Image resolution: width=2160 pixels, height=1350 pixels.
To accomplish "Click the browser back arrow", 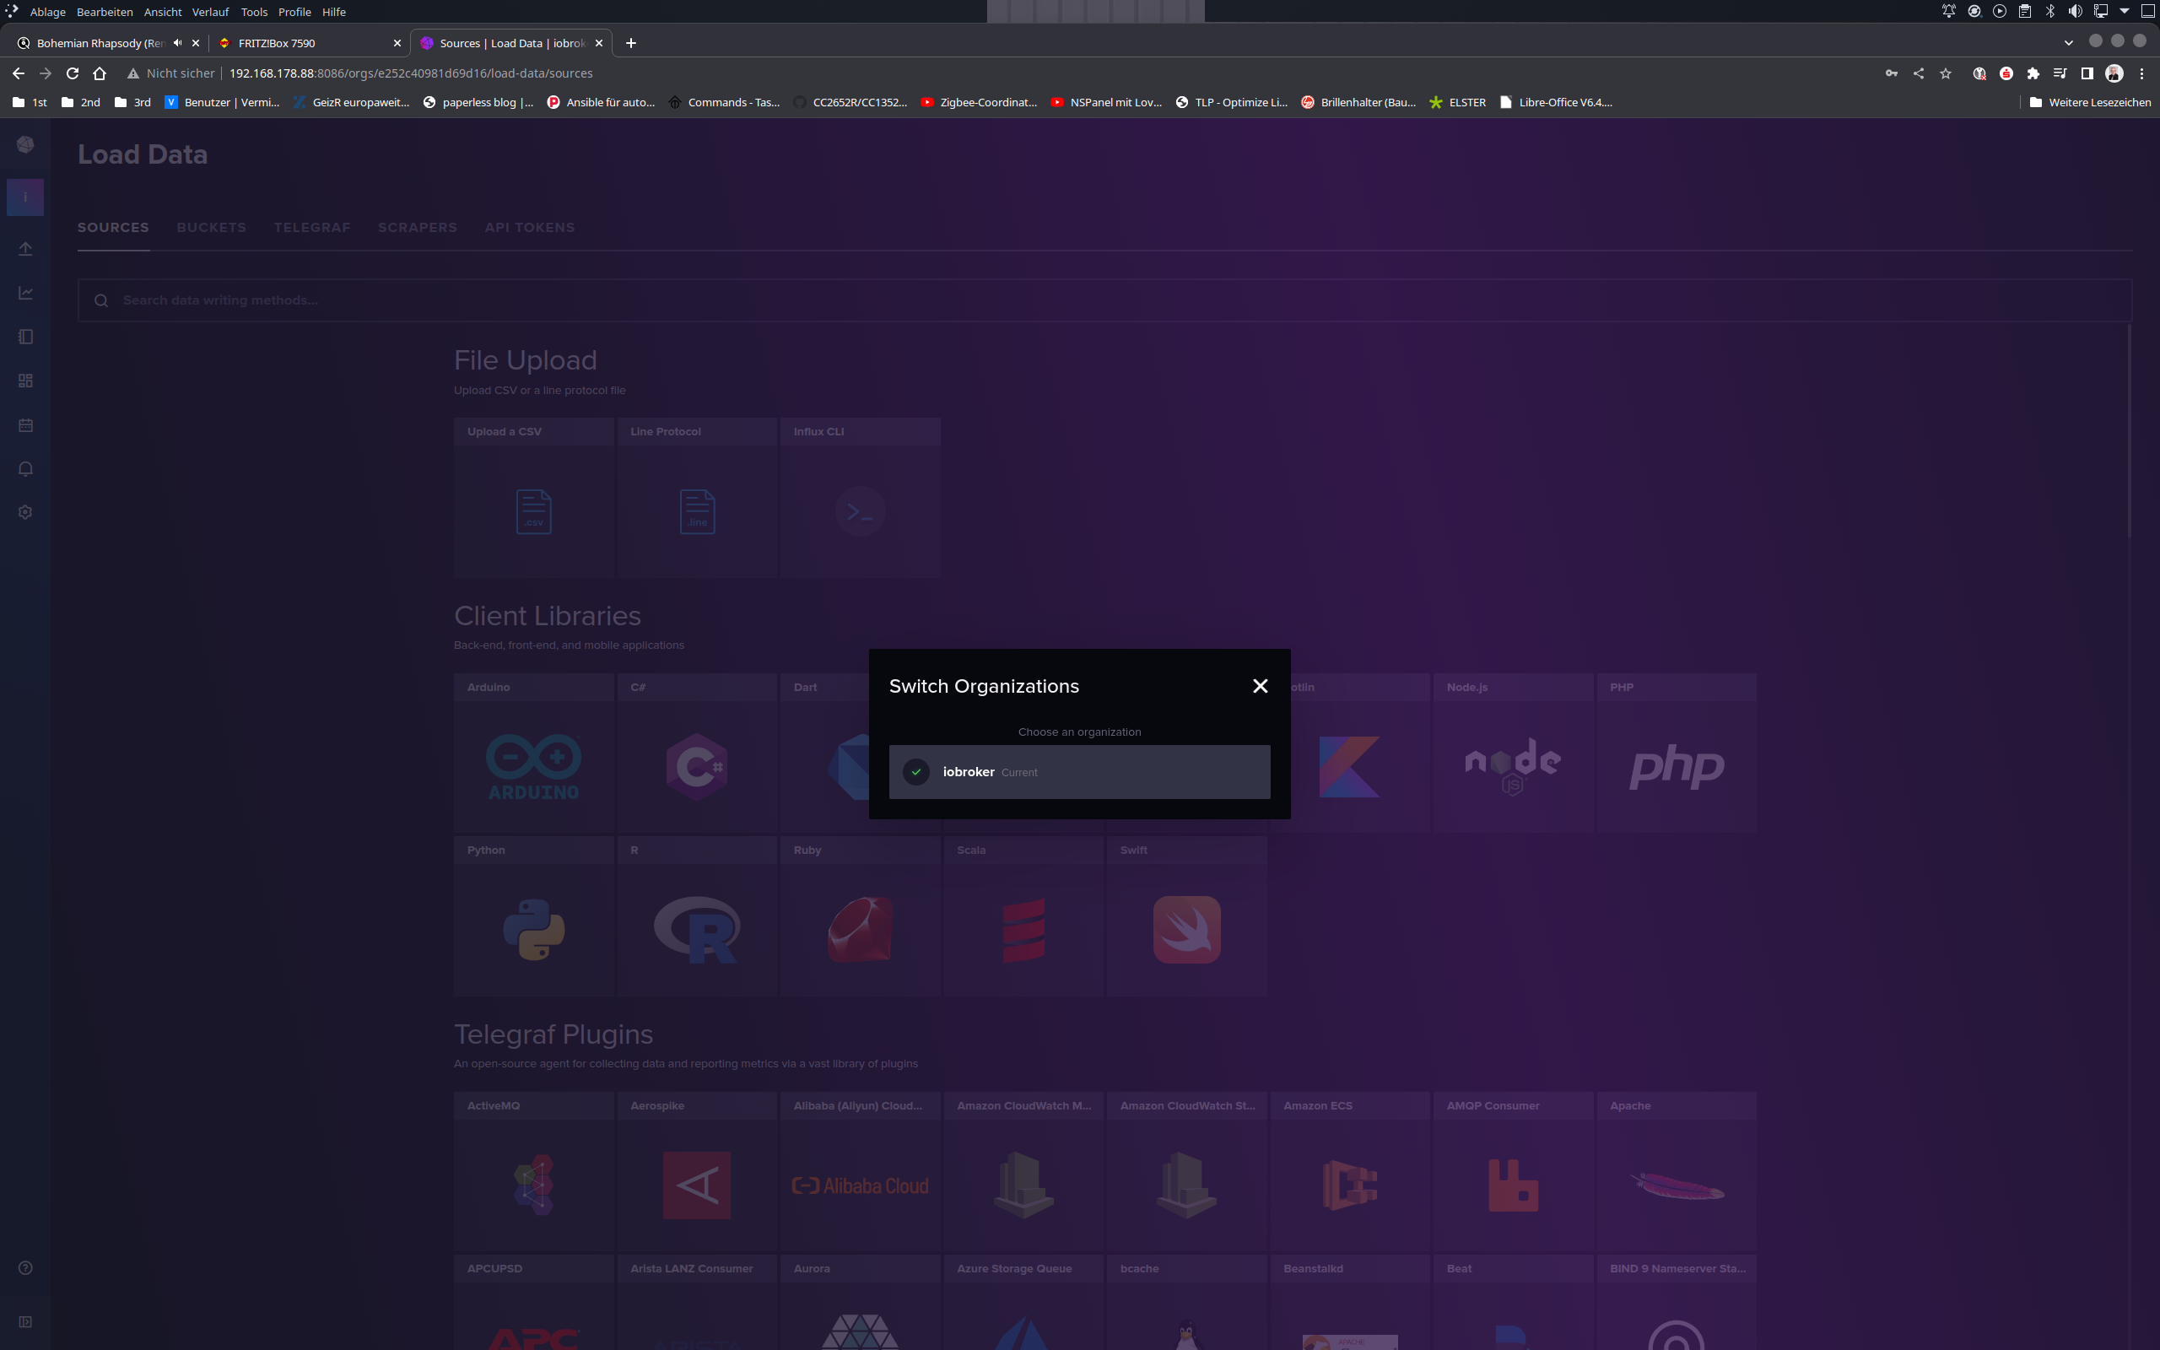I will pyautogui.click(x=19, y=73).
